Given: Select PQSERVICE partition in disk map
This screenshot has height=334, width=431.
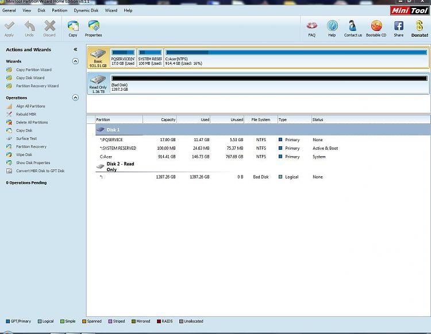Looking at the screenshot, I should coord(123,57).
